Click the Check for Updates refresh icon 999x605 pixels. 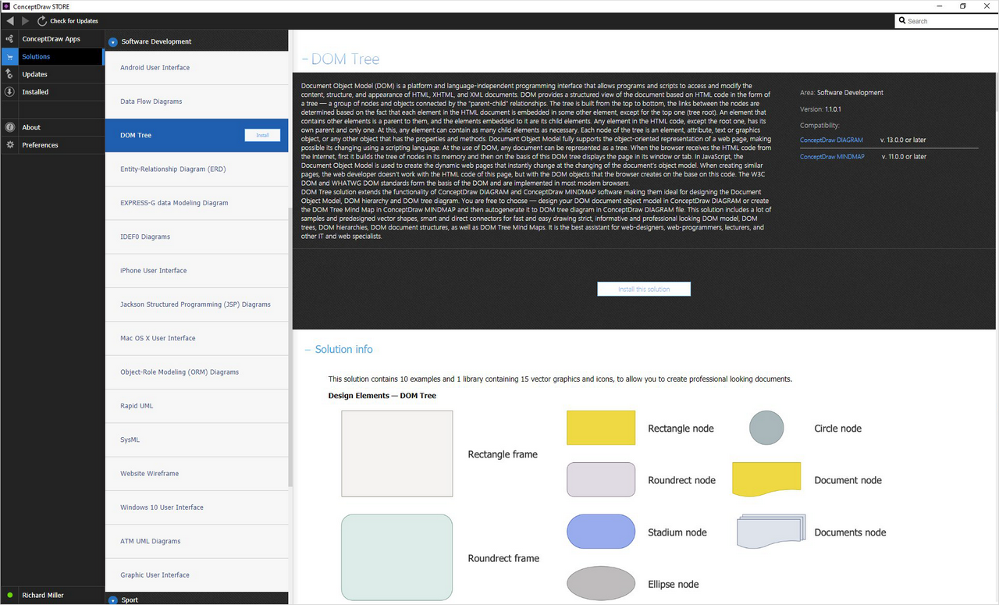42,21
